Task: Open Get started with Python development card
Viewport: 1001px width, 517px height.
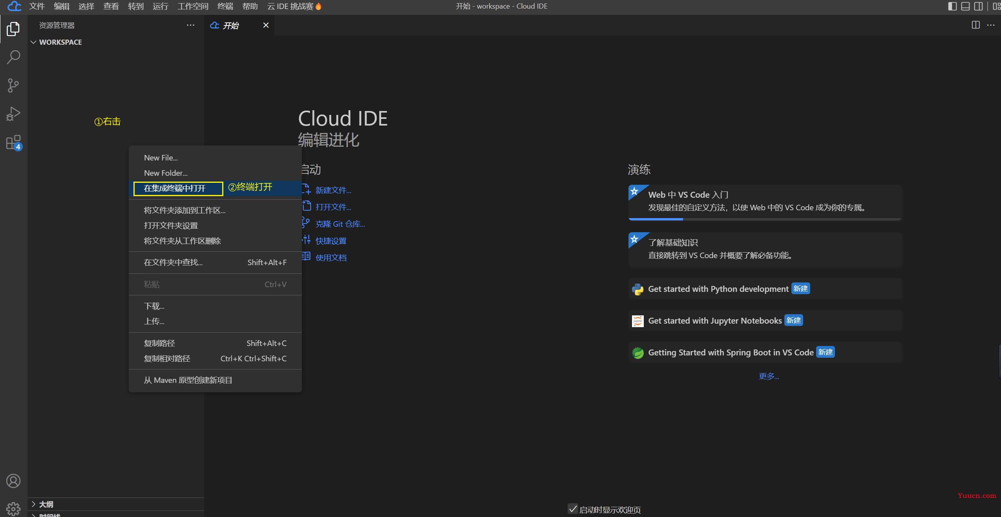Action: [765, 289]
